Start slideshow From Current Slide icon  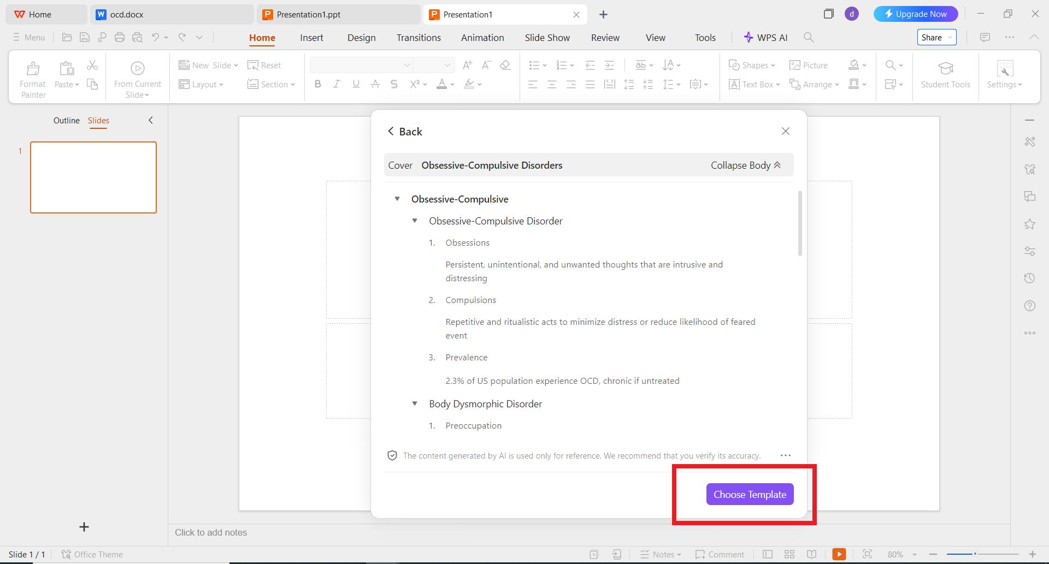(x=137, y=68)
